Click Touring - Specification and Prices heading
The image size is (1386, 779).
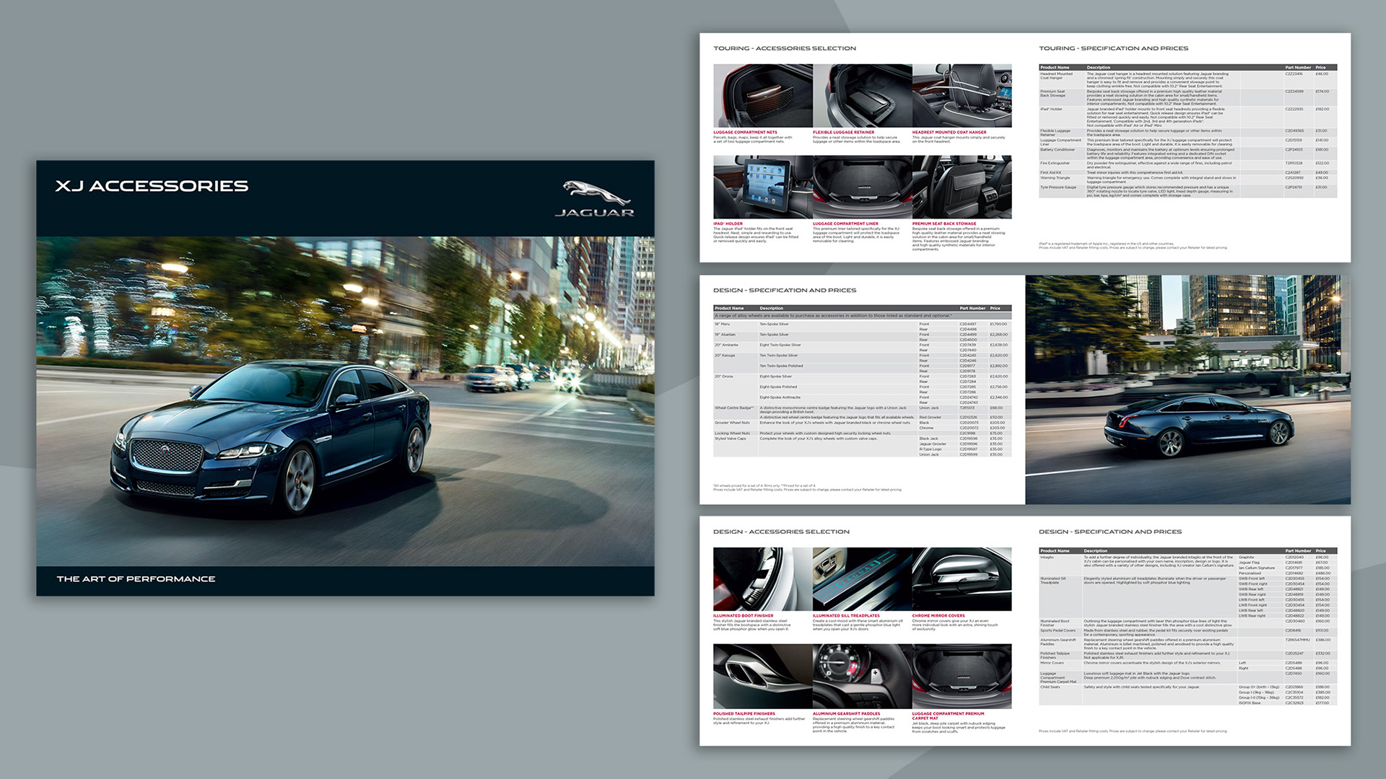point(1113,48)
